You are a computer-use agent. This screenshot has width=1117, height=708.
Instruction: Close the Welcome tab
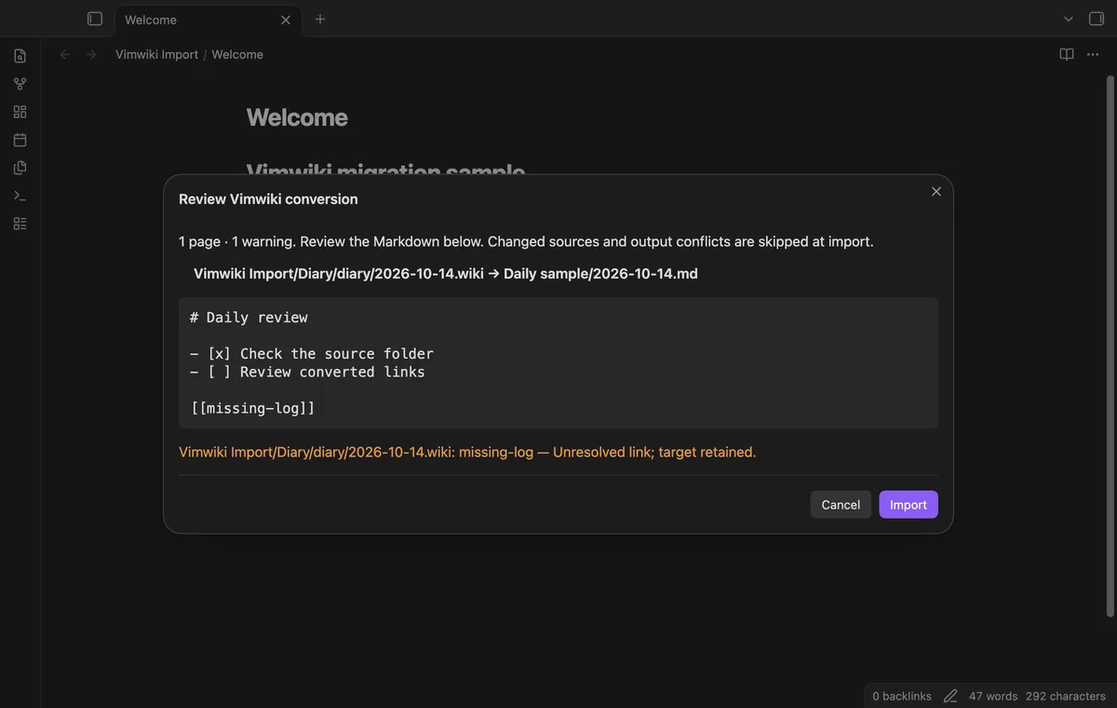(x=286, y=20)
